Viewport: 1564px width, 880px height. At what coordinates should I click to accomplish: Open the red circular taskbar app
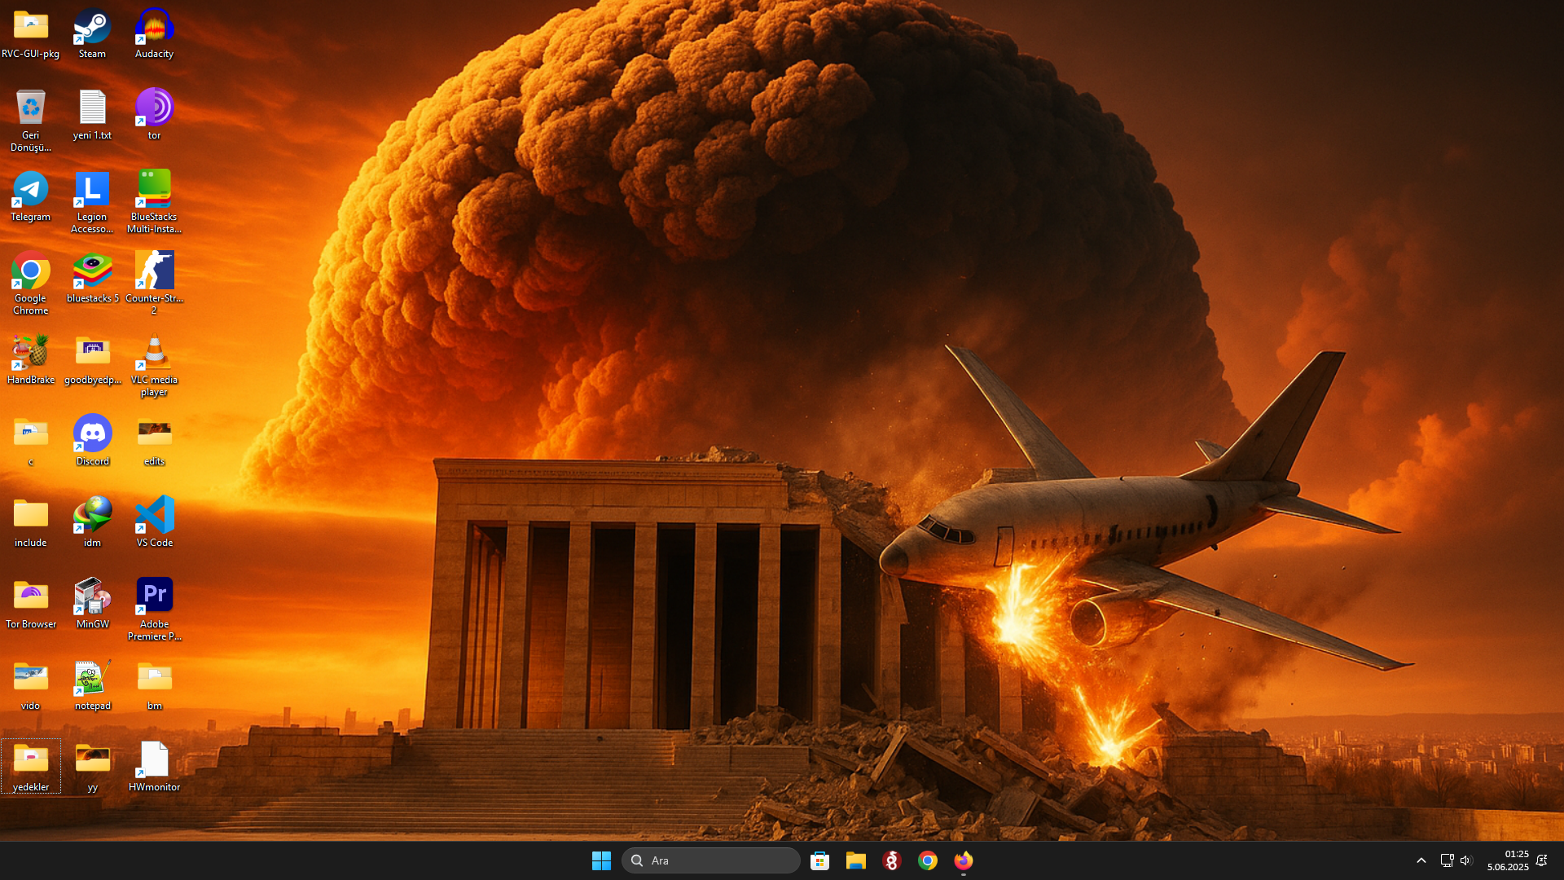pyautogui.click(x=891, y=860)
